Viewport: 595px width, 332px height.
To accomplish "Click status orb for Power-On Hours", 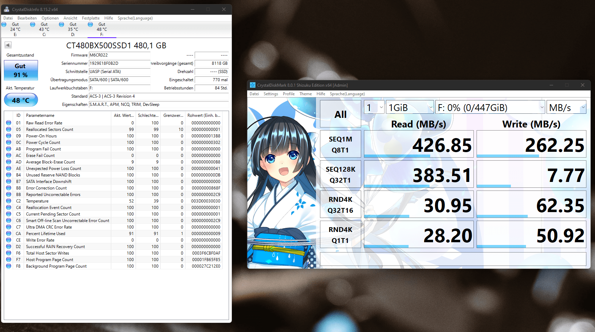I will coord(9,136).
